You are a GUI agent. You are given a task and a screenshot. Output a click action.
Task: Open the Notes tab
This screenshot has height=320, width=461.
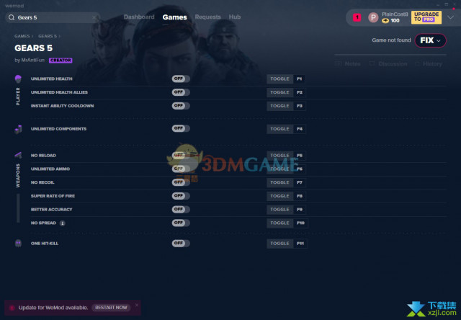(352, 64)
